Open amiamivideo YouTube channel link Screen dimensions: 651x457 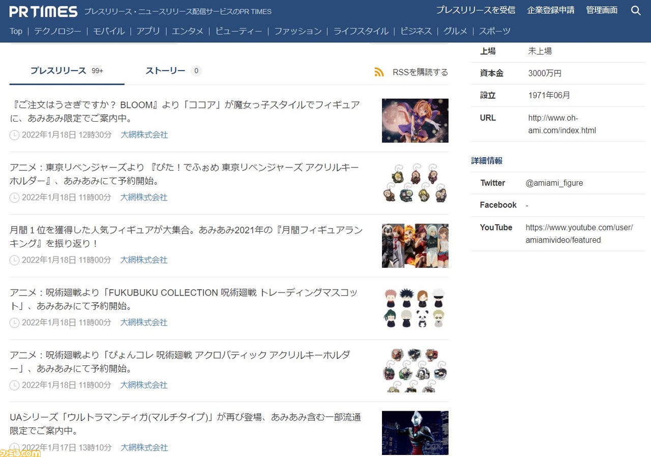(x=579, y=234)
